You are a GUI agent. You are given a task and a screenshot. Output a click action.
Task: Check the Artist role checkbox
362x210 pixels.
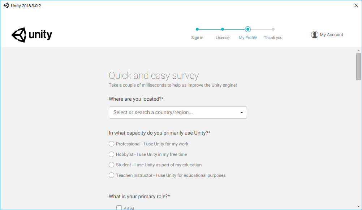[x=119, y=207]
